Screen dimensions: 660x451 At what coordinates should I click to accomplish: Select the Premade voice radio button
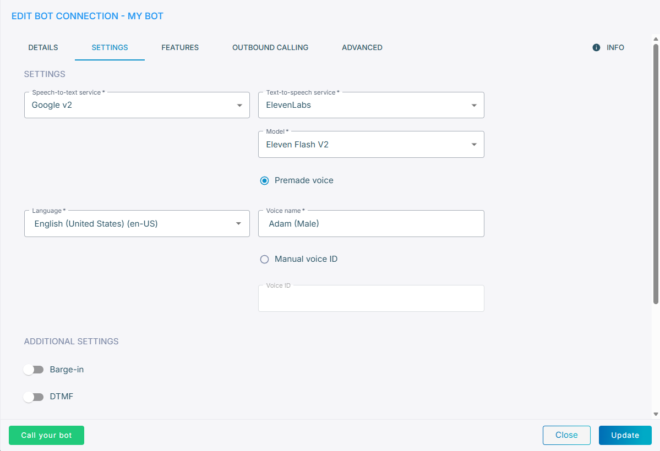tap(265, 180)
